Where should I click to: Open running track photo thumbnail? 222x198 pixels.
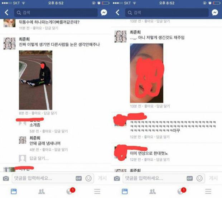(35, 80)
